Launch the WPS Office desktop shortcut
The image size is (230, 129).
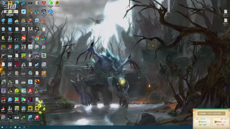pyautogui.click(x=44, y=3)
